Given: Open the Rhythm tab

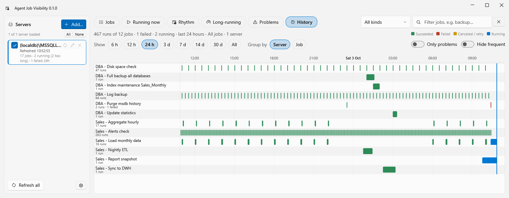Looking at the screenshot, I should coord(183,22).
